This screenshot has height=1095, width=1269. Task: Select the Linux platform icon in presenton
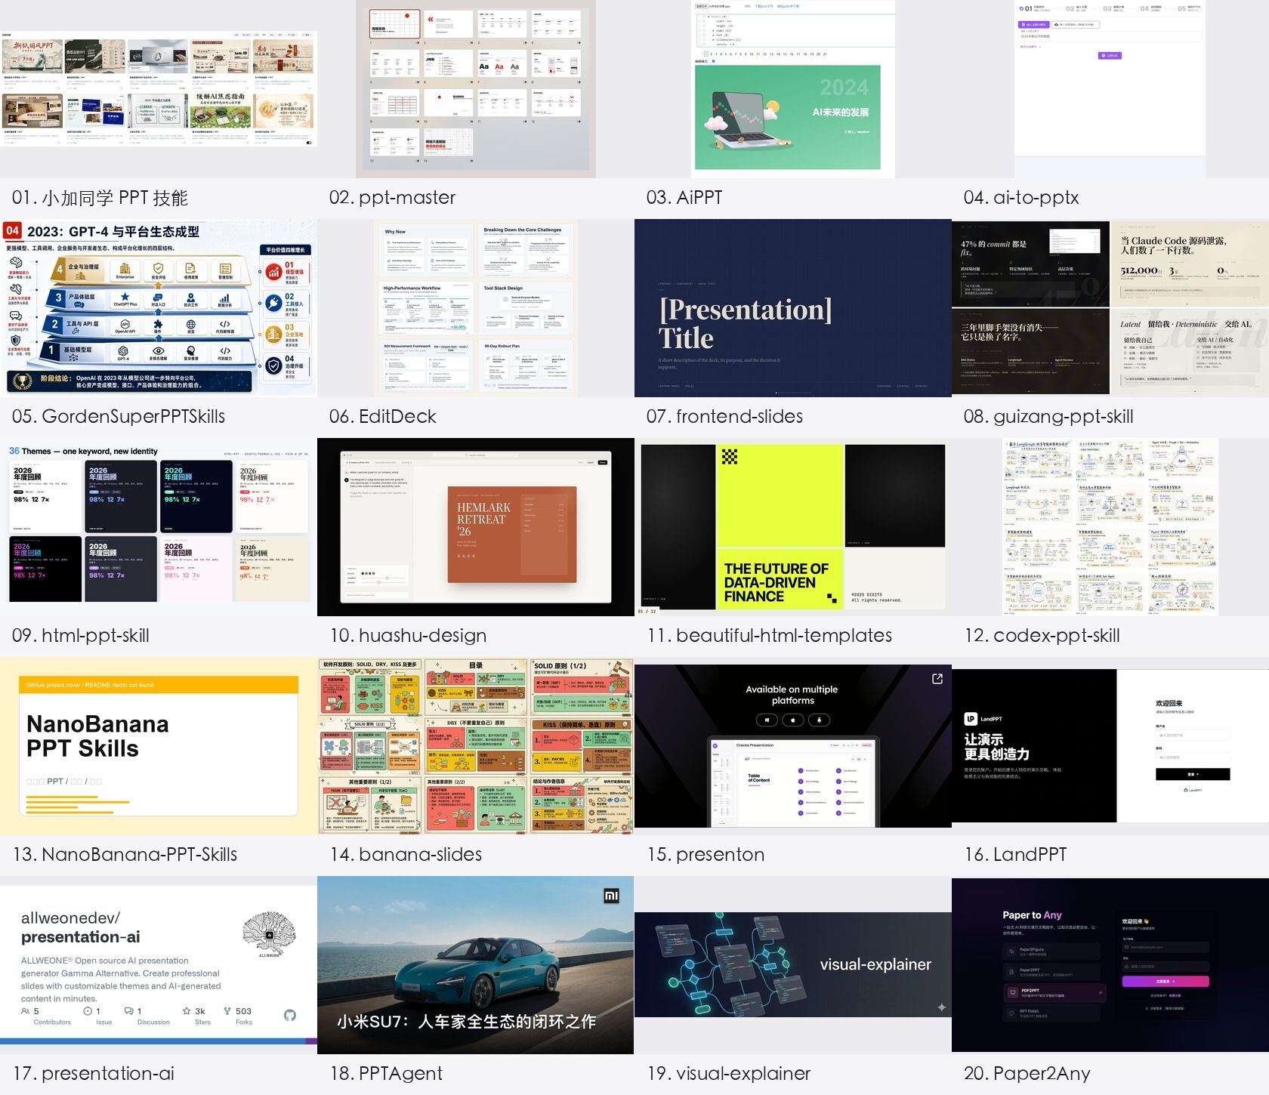tap(820, 720)
